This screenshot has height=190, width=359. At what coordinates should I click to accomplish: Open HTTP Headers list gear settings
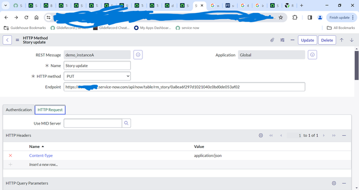(x=261, y=135)
